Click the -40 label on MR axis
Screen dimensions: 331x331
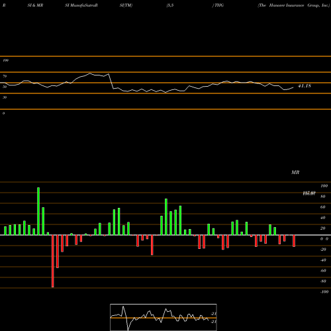coord(323,260)
